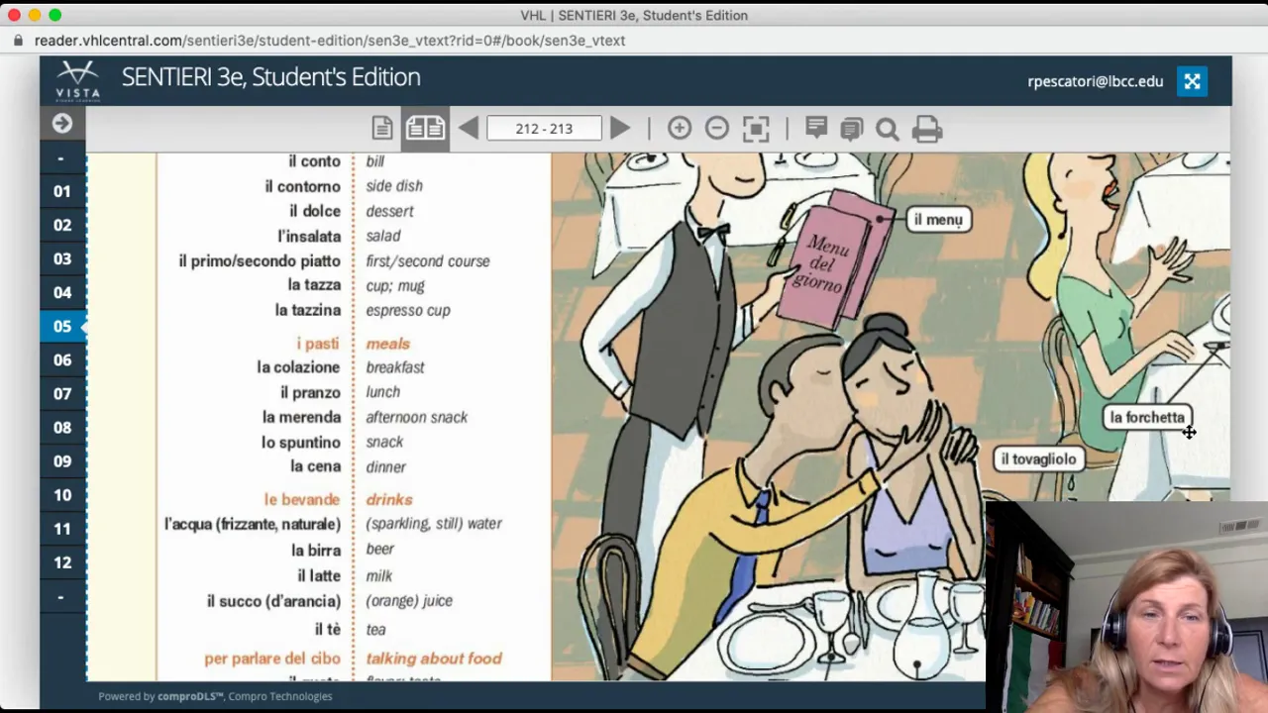Click the sidebar collapse arrow icon
The image size is (1268, 713).
click(x=62, y=124)
